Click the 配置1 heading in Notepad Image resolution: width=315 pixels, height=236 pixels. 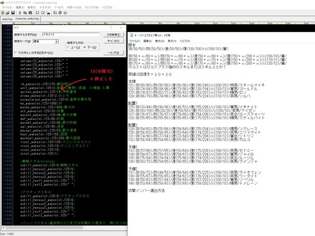pyautogui.click(x=133, y=103)
